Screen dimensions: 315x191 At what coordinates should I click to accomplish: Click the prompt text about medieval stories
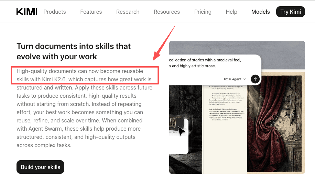coord(205,63)
